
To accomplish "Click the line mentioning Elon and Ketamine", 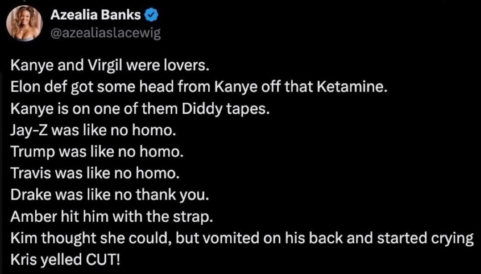I will (199, 88).
